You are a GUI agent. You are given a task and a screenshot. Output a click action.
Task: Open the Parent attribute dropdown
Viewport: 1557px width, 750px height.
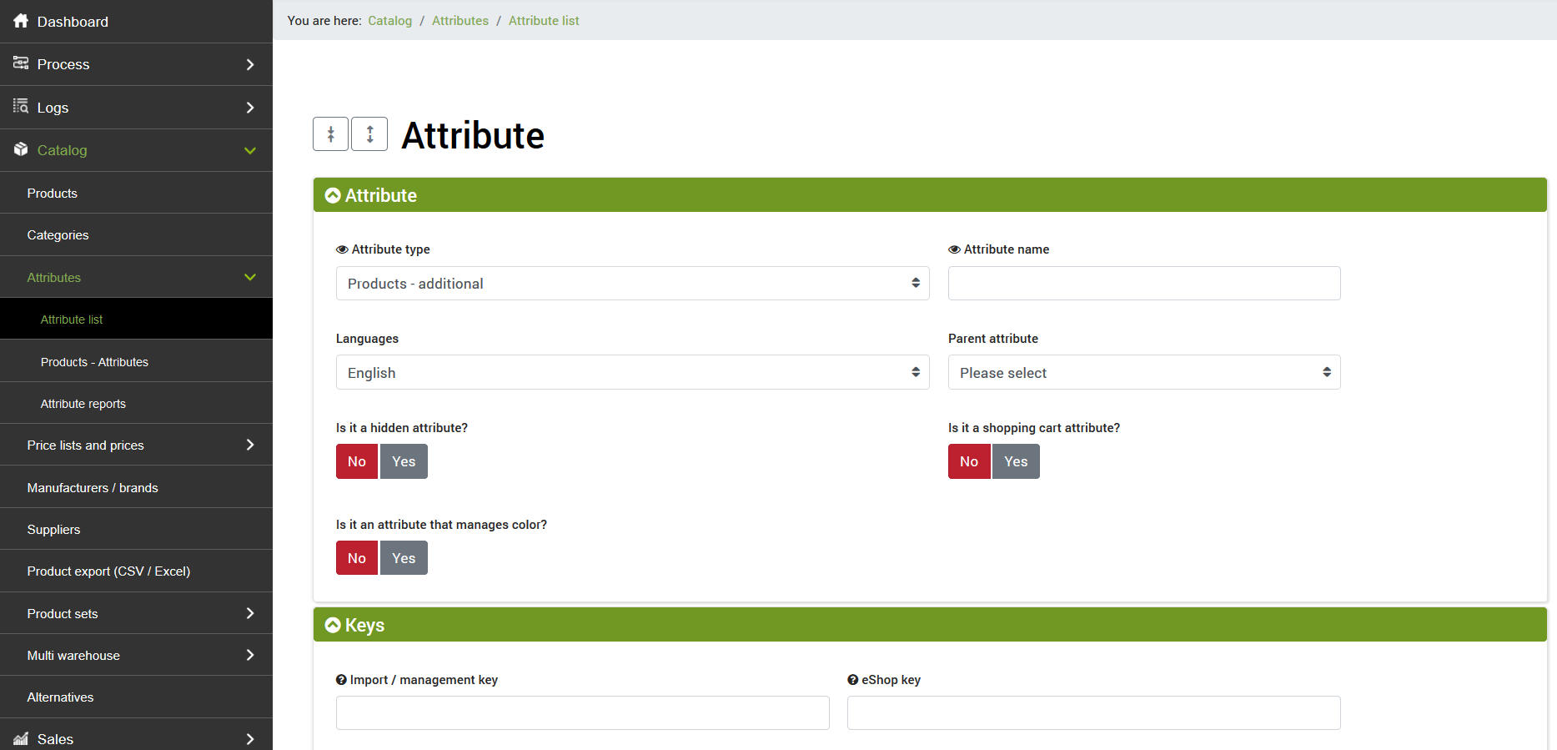coord(1143,373)
